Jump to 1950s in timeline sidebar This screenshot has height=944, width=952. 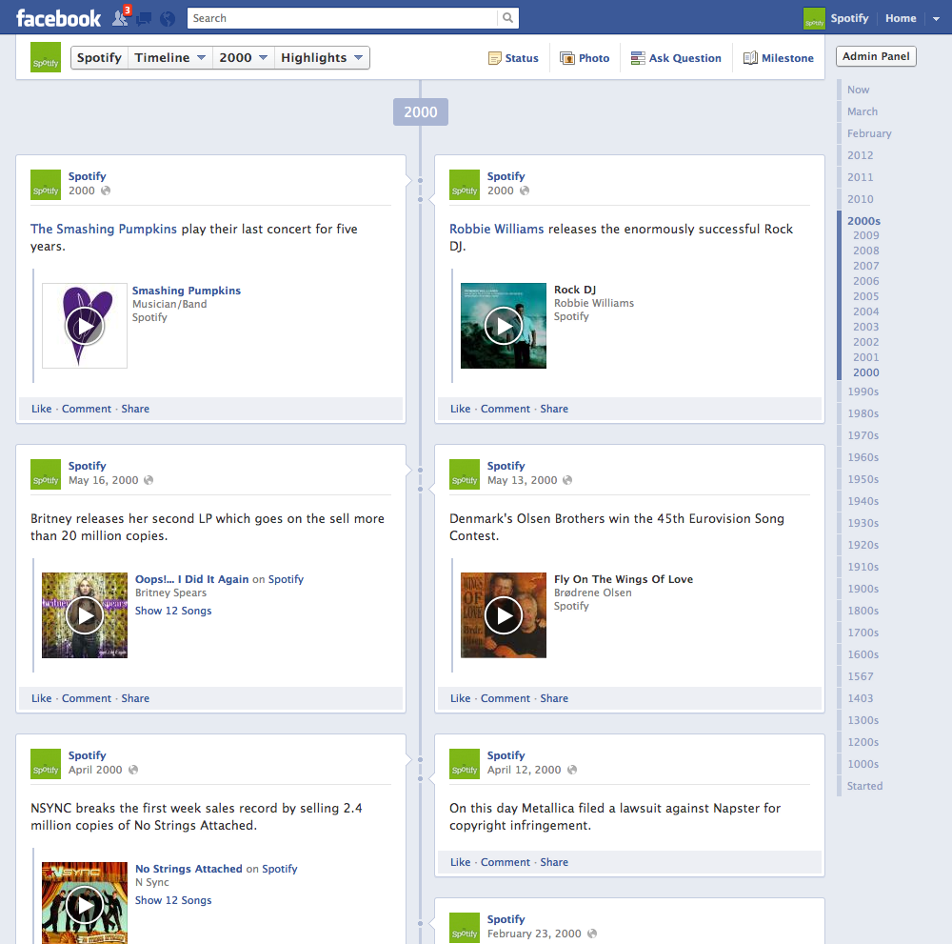tap(863, 479)
